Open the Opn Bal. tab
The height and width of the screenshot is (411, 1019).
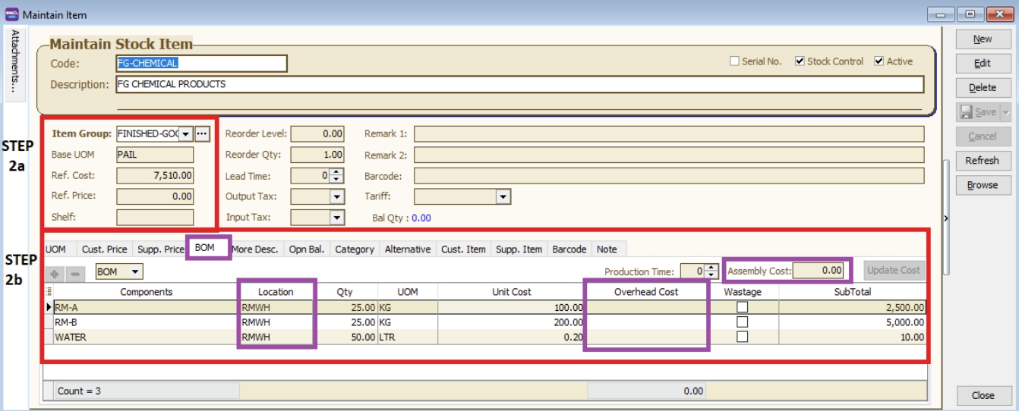pyautogui.click(x=307, y=249)
